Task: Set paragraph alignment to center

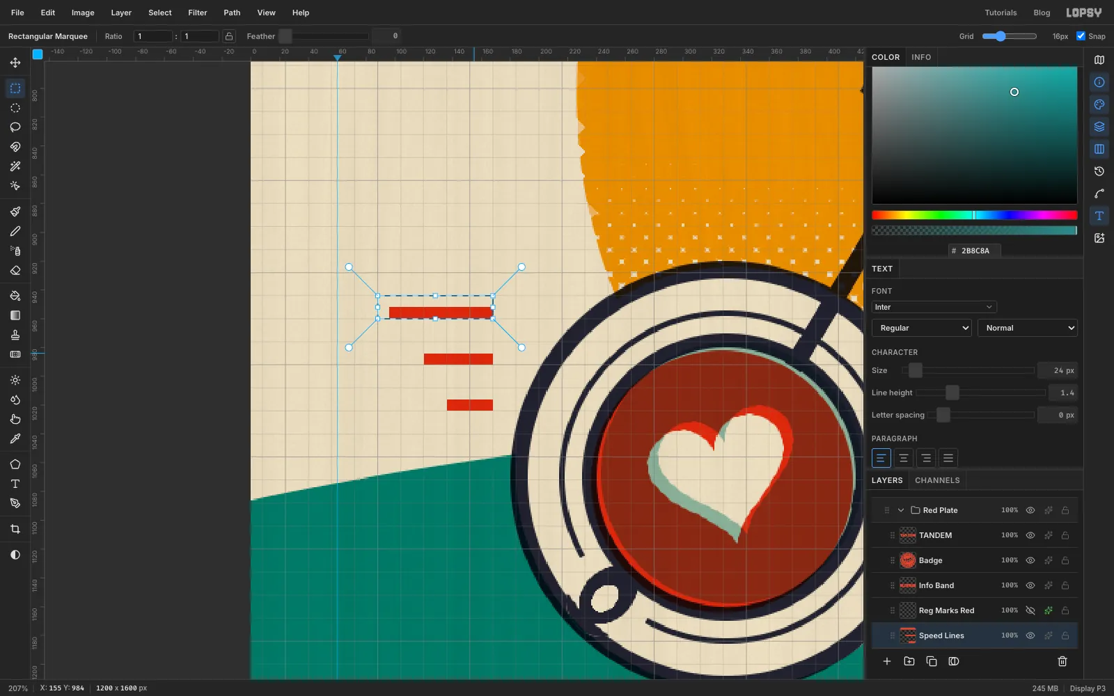Action: 903,458
